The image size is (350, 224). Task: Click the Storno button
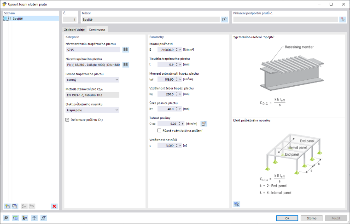[311, 218]
